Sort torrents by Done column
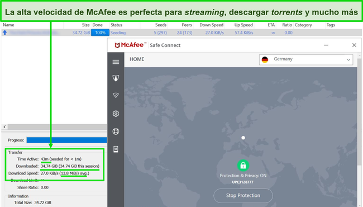 (x=98, y=25)
